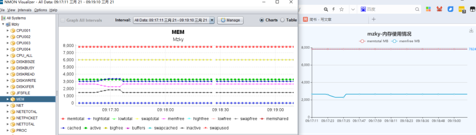Screen dimensions: 476x135
Task: Open the Options menu
Action: [x=41, y=10]
